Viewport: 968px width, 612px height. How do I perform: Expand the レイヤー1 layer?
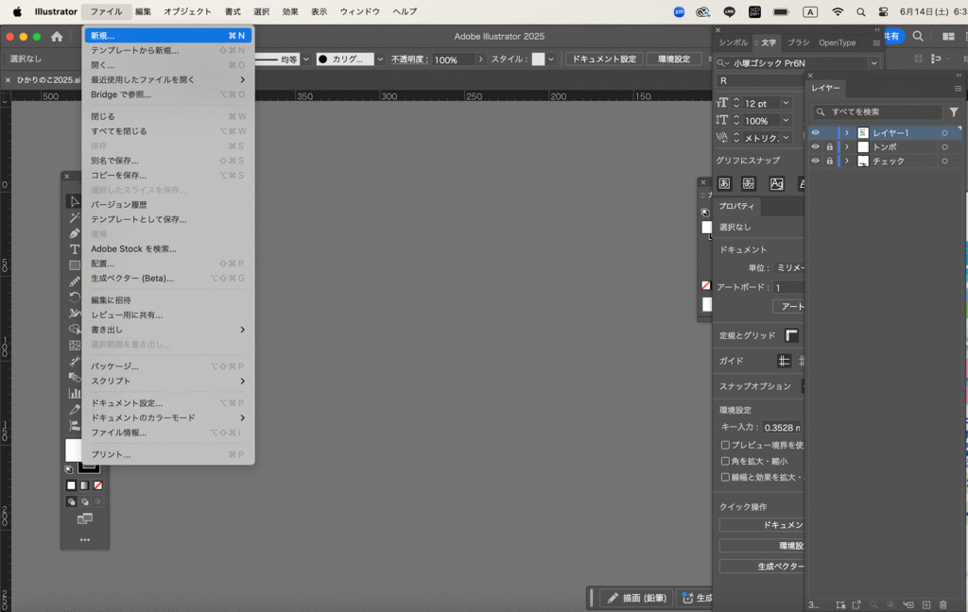tap(847, 132)
